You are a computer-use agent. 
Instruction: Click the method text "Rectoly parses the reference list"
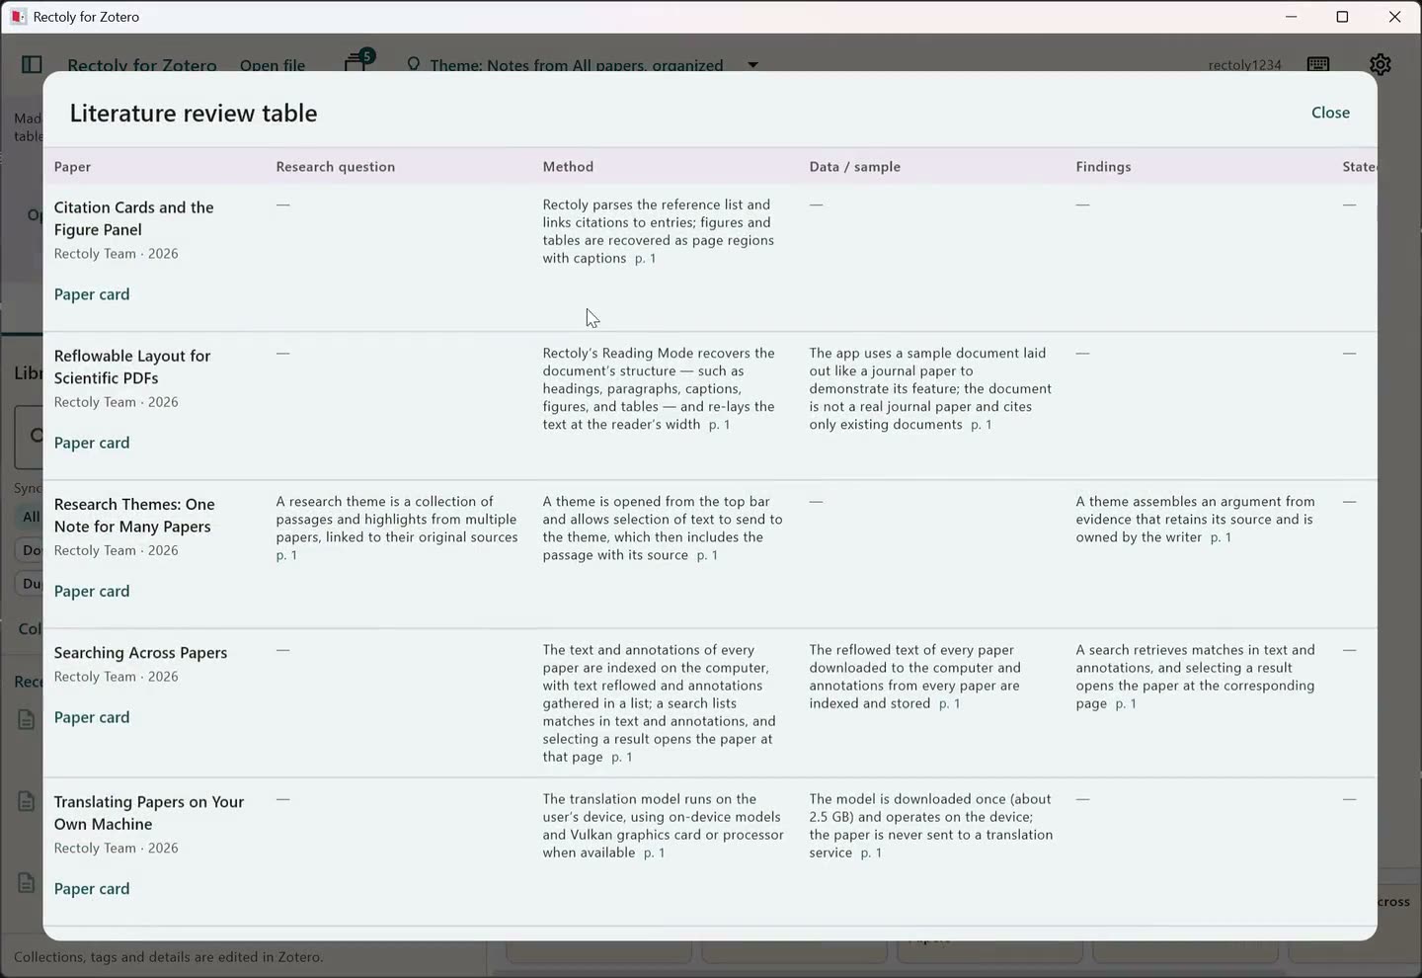[659, 231]
